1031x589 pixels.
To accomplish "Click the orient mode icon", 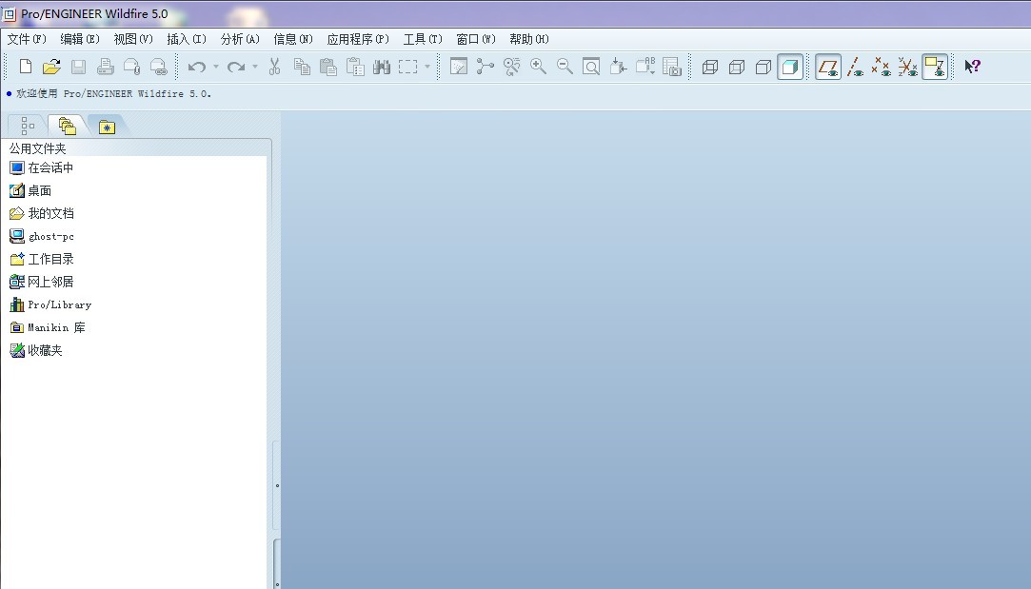I will [x=511, y=67].
